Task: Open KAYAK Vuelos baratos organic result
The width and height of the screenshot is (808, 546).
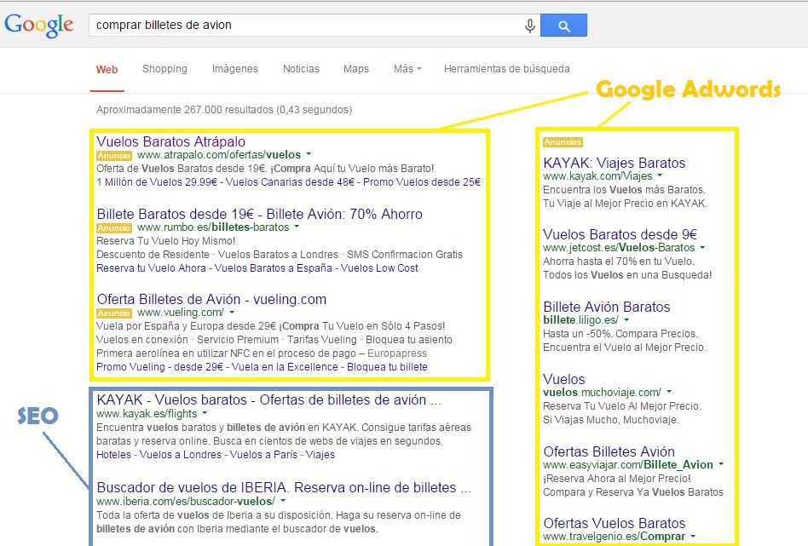Action: pyautogui.click(x=268, y=399)
